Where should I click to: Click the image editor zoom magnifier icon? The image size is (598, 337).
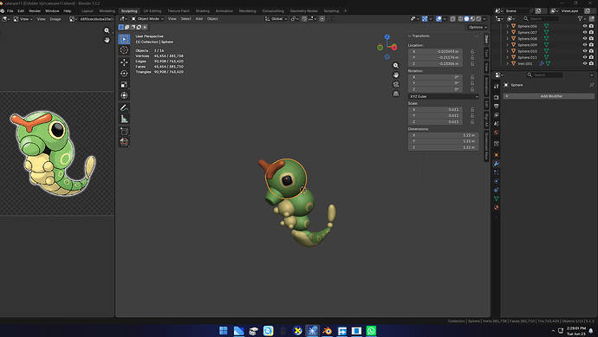pyautogui.click(x=107, y=30)
